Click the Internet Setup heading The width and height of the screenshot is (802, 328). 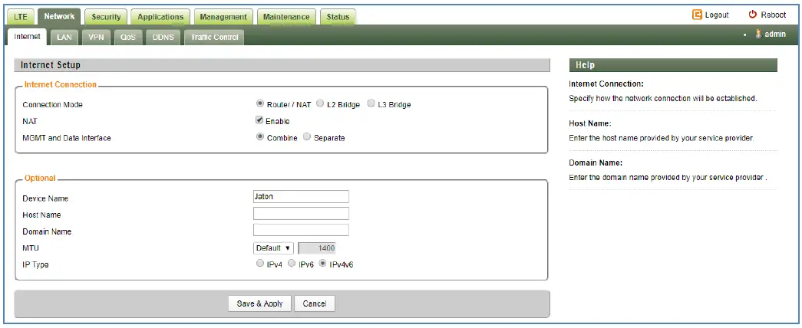[51, 65]
